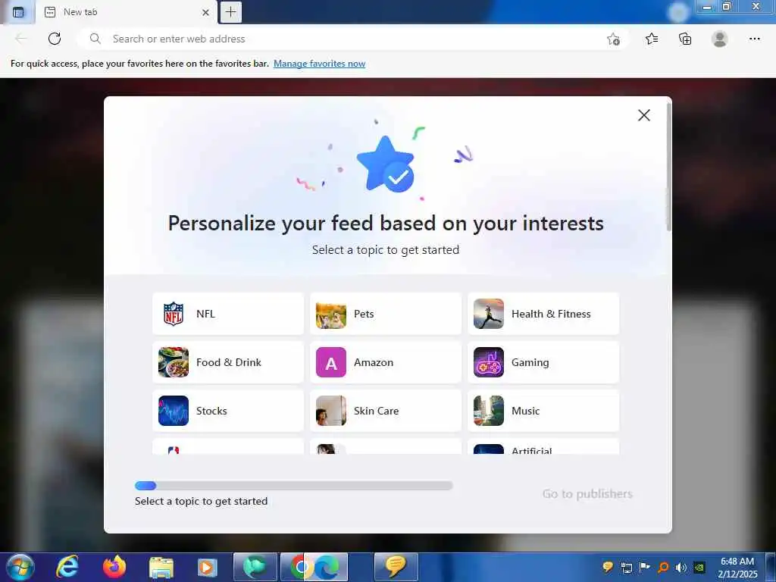Open the Favorites list icon
The image size is (776, 582).
(652, 39)
